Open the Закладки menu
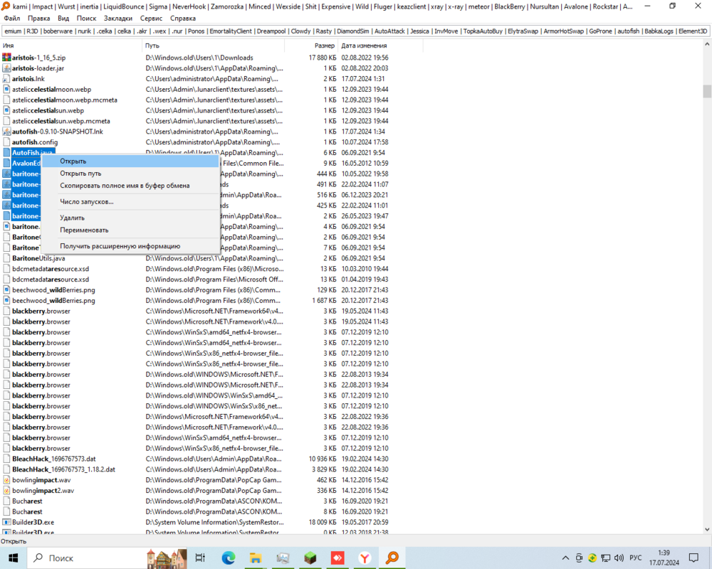712x569 pixels. point(118,18)
